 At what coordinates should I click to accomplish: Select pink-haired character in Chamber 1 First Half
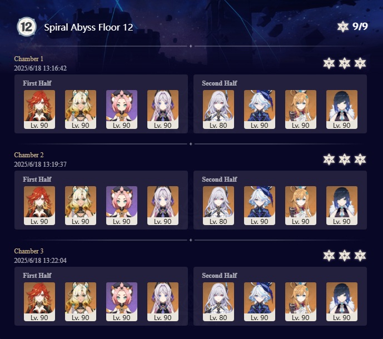pyautogui.click(x=122, y=109)
